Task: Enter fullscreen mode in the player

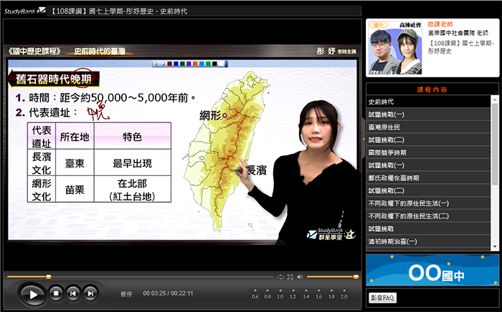Action: (290, 276)
